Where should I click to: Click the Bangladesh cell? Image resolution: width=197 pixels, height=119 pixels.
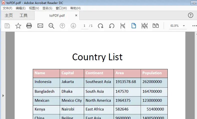pos(46,92)
